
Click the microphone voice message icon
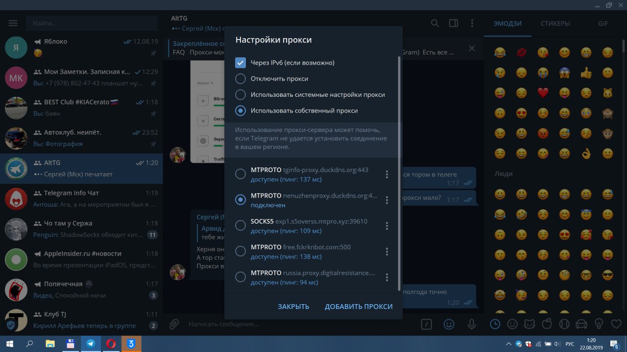[472, 324]
